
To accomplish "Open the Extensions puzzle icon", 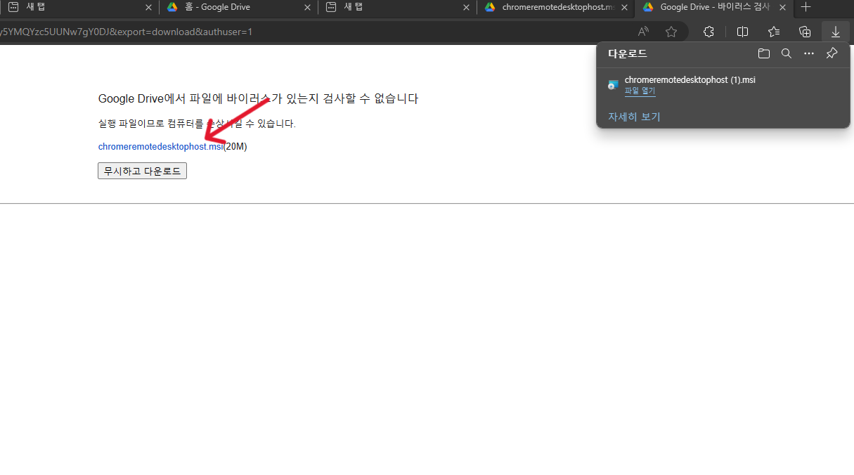I will coord(709,32).
